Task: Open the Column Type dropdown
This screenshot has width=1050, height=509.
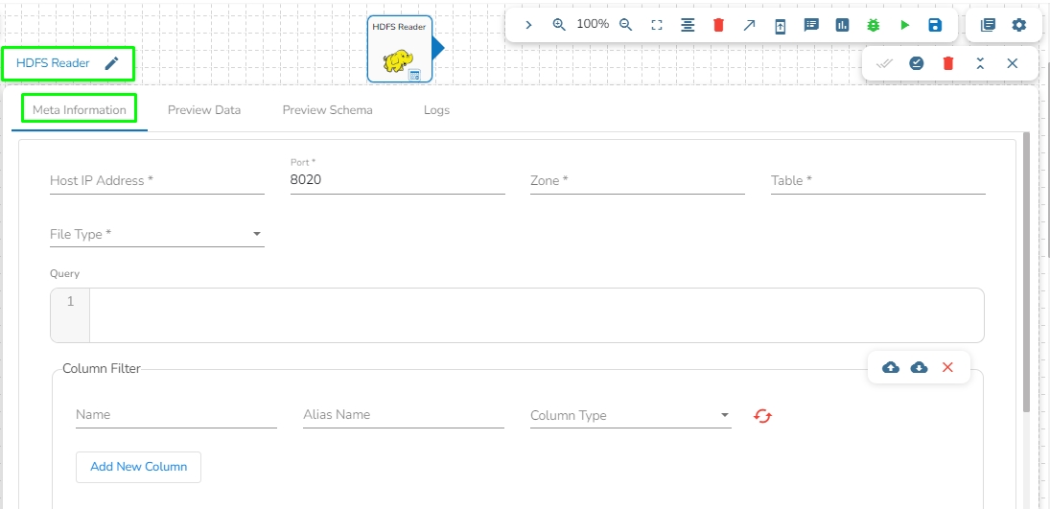Action: click(x=630, y=416)
